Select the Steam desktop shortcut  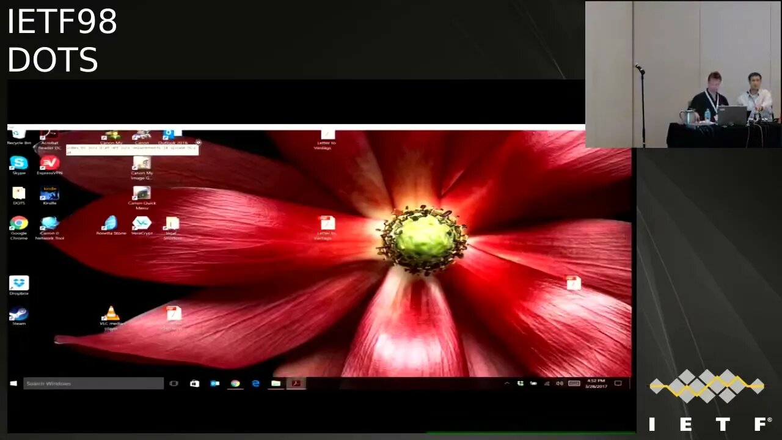pyautogui.click(x=19, y=316)
